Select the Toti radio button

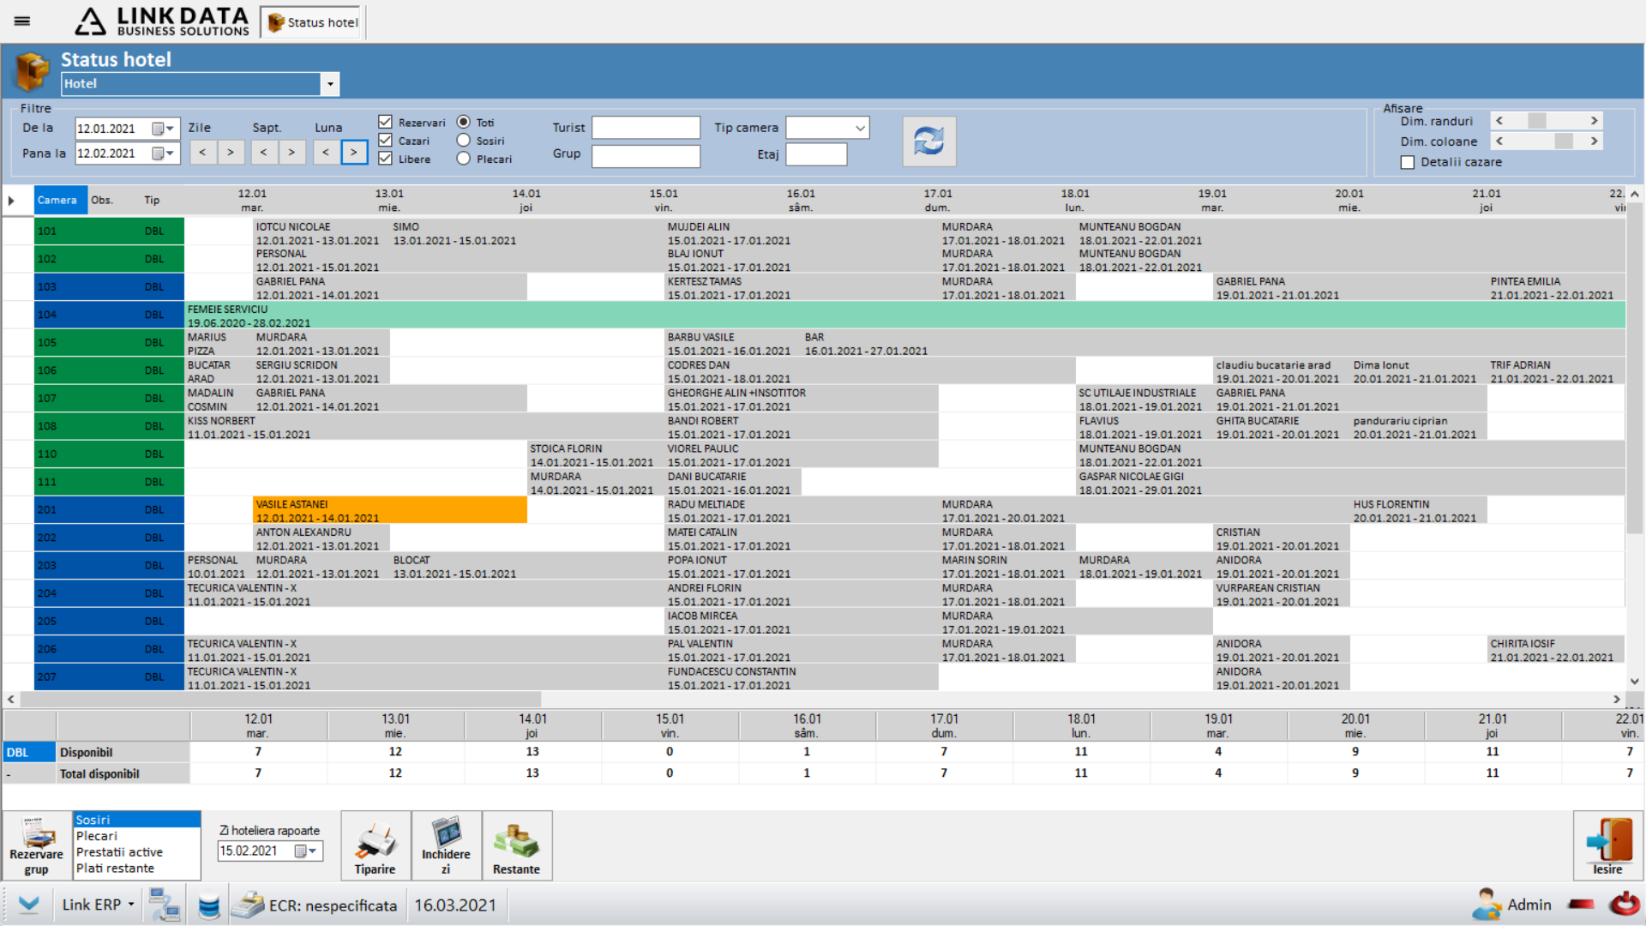tap(464, 122)
